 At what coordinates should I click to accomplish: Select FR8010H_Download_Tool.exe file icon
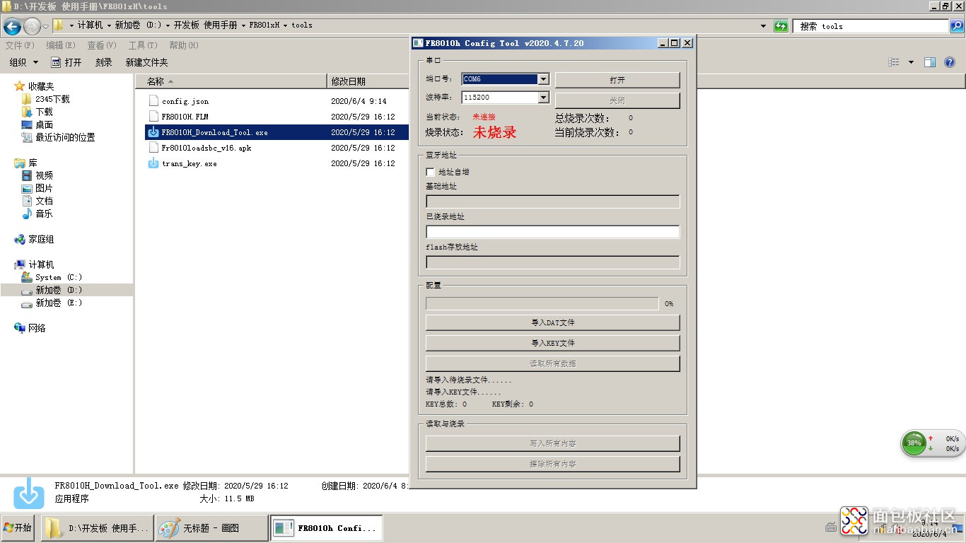point(153,132)
